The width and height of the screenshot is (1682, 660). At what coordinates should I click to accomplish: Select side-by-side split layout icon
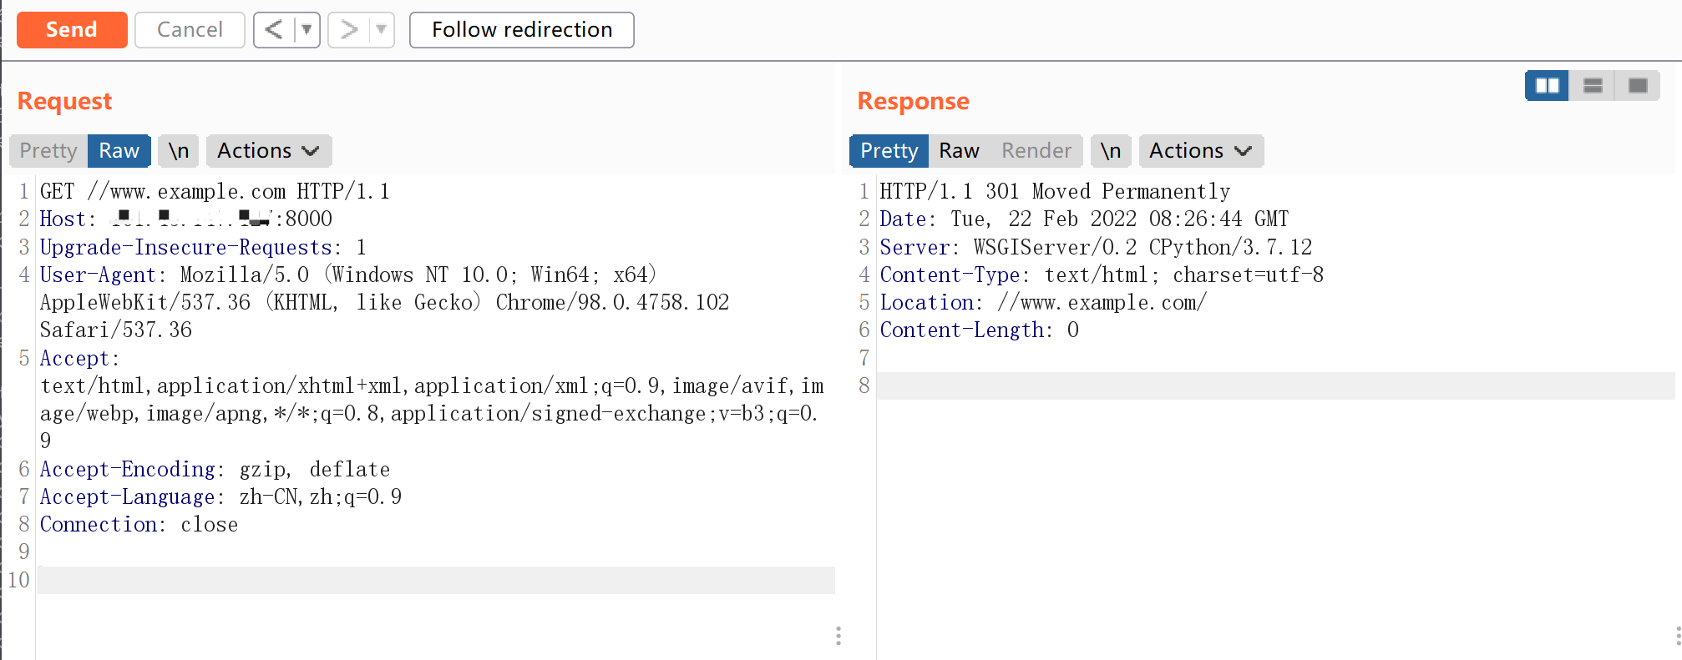point(1547,86)
